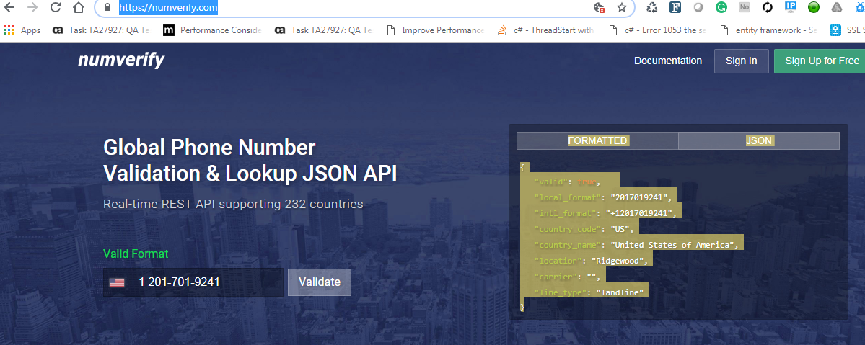Switch to the FORMATTED tab

click(x=597, y=140)
